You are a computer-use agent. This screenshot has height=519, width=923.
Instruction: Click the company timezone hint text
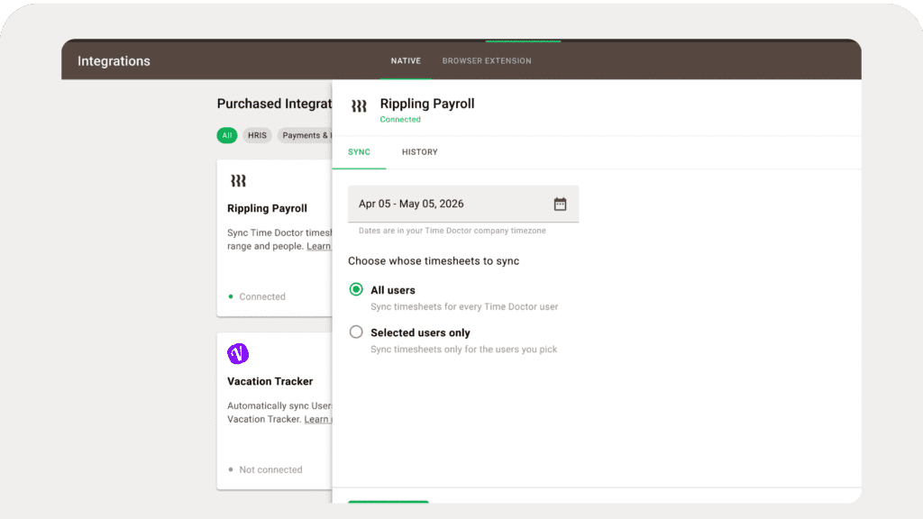pyautogui.click(x=452, y=231)
